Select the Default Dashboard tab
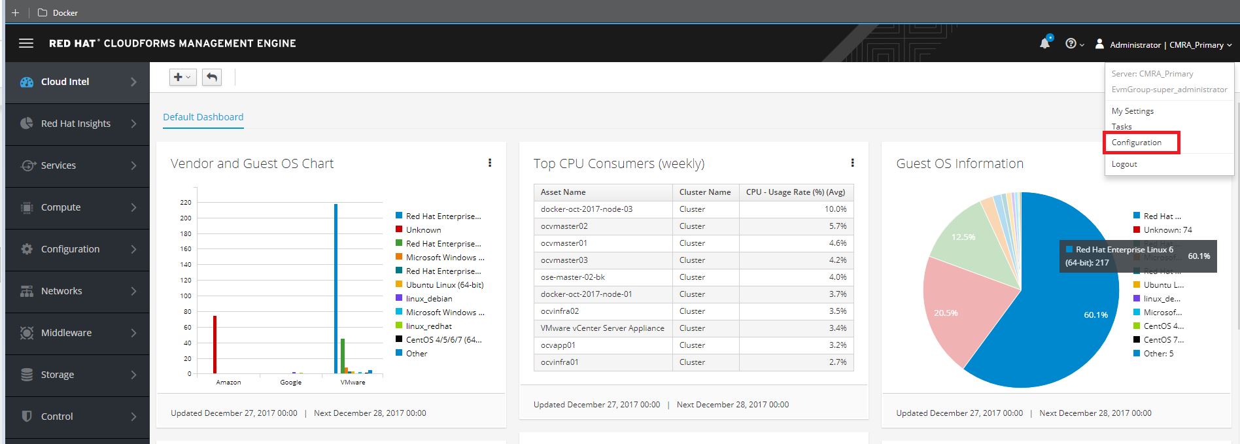1240x444 pixels. pos(203,117)
